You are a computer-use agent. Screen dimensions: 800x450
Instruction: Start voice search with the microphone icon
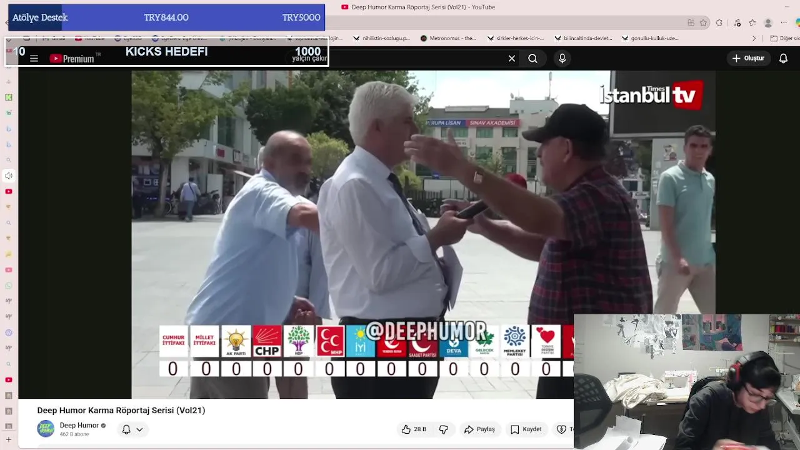(562, 58)
